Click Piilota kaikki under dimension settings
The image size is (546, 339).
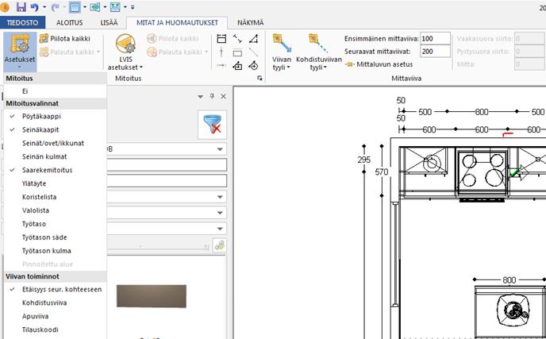[x=65, y=38]
